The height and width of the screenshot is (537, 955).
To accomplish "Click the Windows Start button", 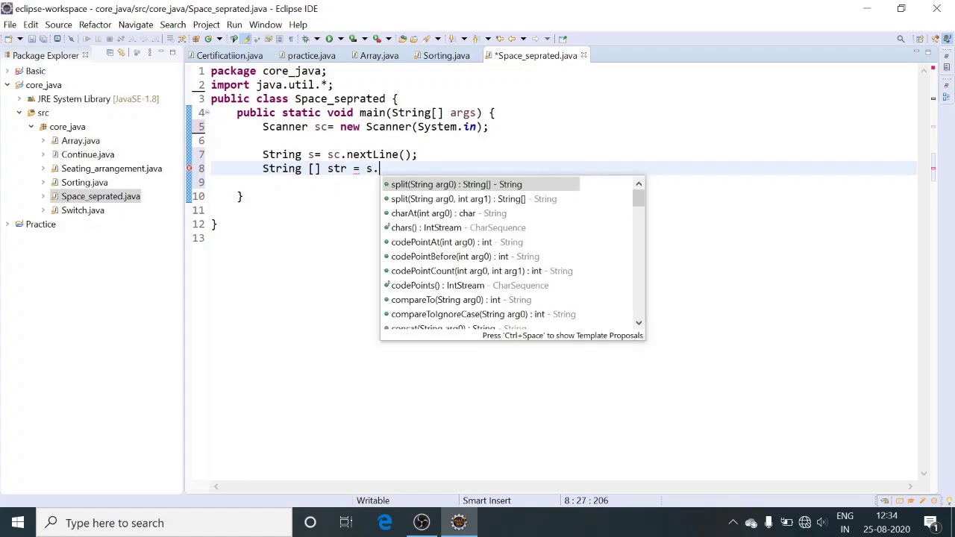I will click(18, 523).
